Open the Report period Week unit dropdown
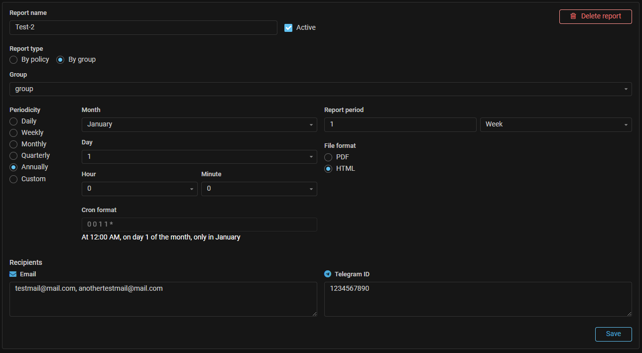Screen dimensions: 642x353 [x=555, y=124]
